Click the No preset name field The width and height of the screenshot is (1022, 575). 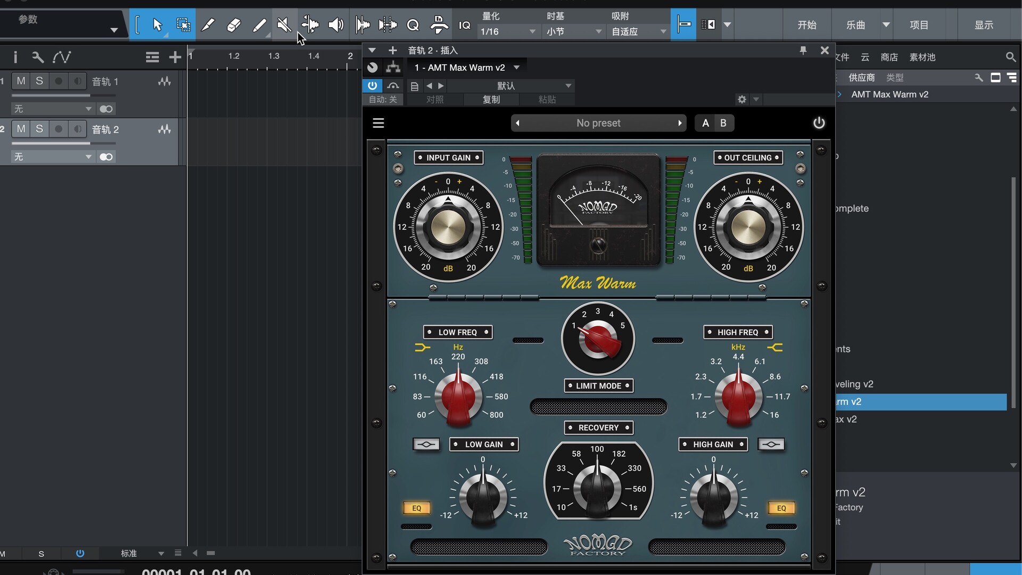click(598, 123)
